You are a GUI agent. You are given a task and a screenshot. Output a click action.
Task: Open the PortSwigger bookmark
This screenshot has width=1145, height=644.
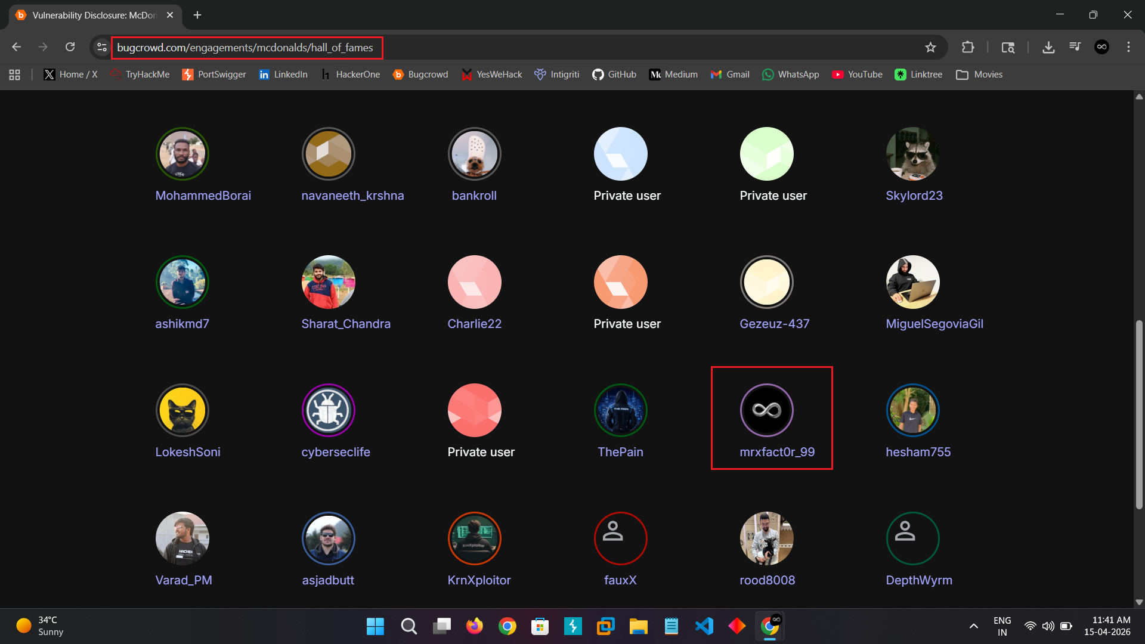coord(214,75)
